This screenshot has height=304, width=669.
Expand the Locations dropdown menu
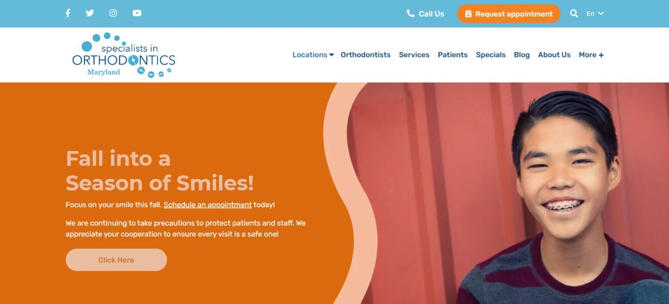(x=313, y=55)
